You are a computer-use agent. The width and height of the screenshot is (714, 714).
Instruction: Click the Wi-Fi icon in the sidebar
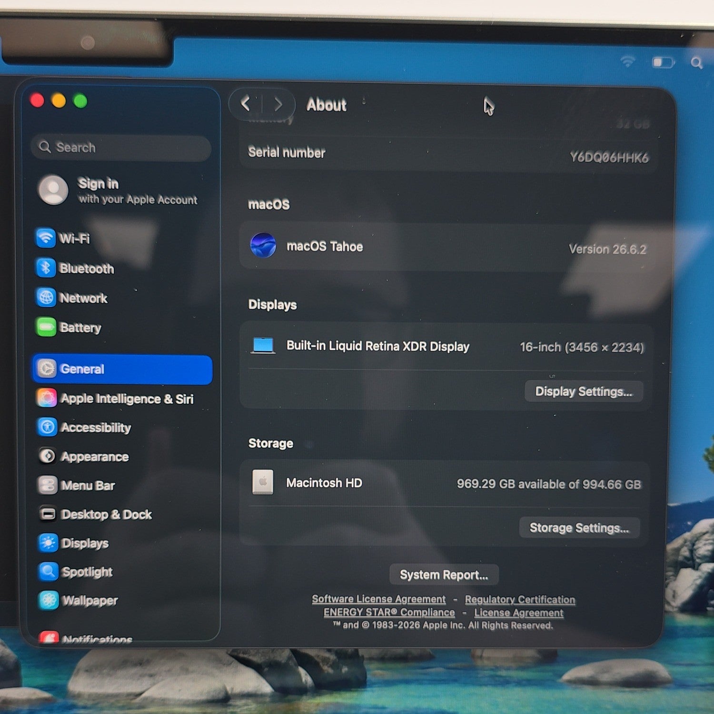(46, 238)
